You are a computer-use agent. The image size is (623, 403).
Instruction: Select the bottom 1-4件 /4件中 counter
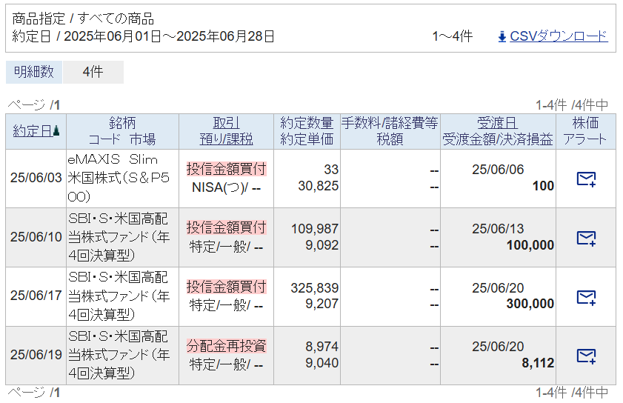point(572,393)
